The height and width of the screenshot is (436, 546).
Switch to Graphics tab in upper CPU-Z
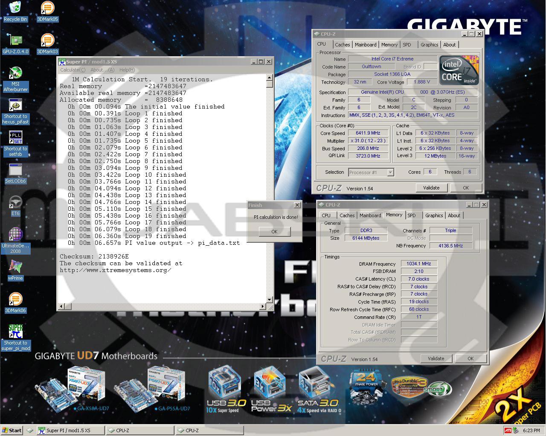pyautogui.click(x=429, y=45)
